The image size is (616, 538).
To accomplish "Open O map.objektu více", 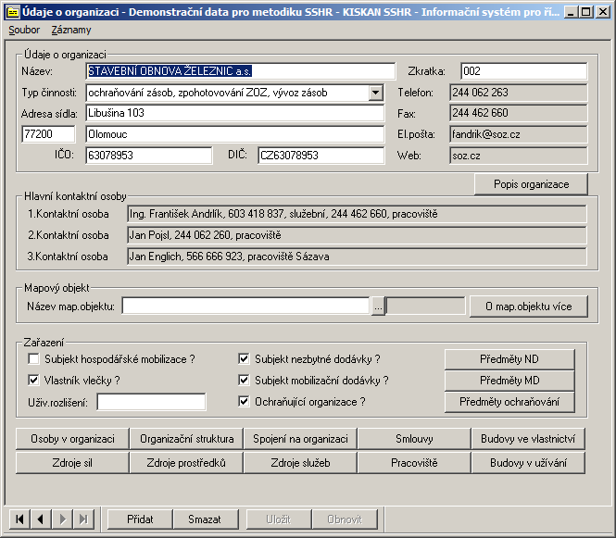I will point(529,307).
